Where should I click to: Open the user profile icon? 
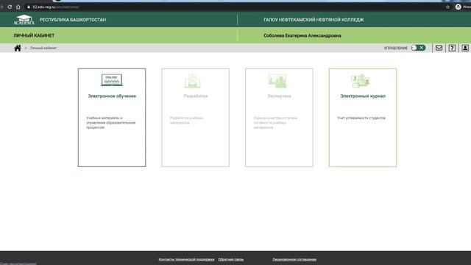pos(465,48)
